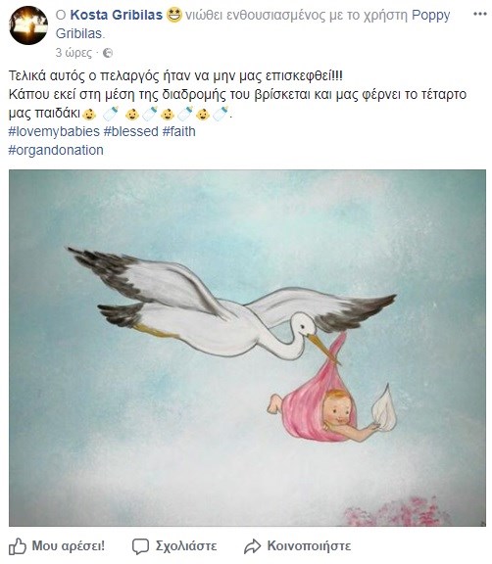Click the thumbs-up like icon
492x564 pixels.
click(x=18, y=546)
